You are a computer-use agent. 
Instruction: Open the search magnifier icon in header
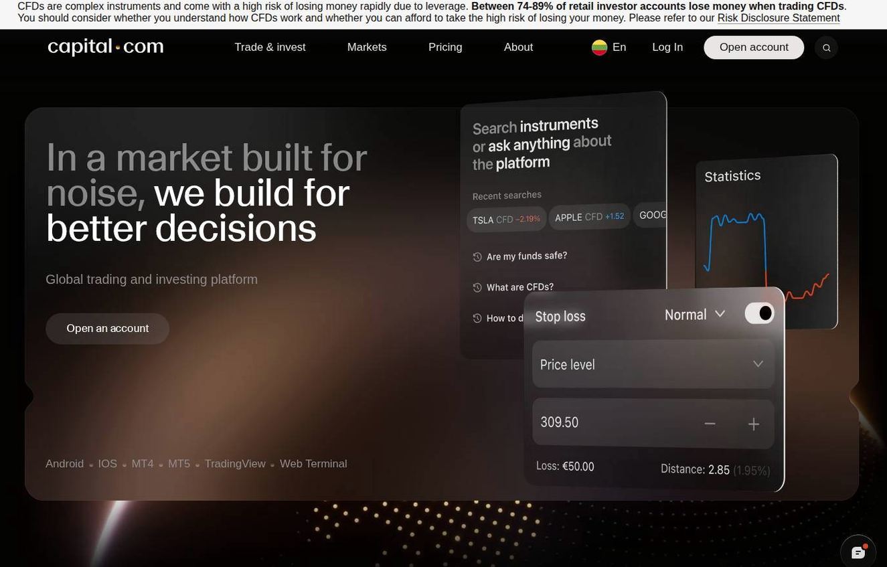[x=826, y=48]
